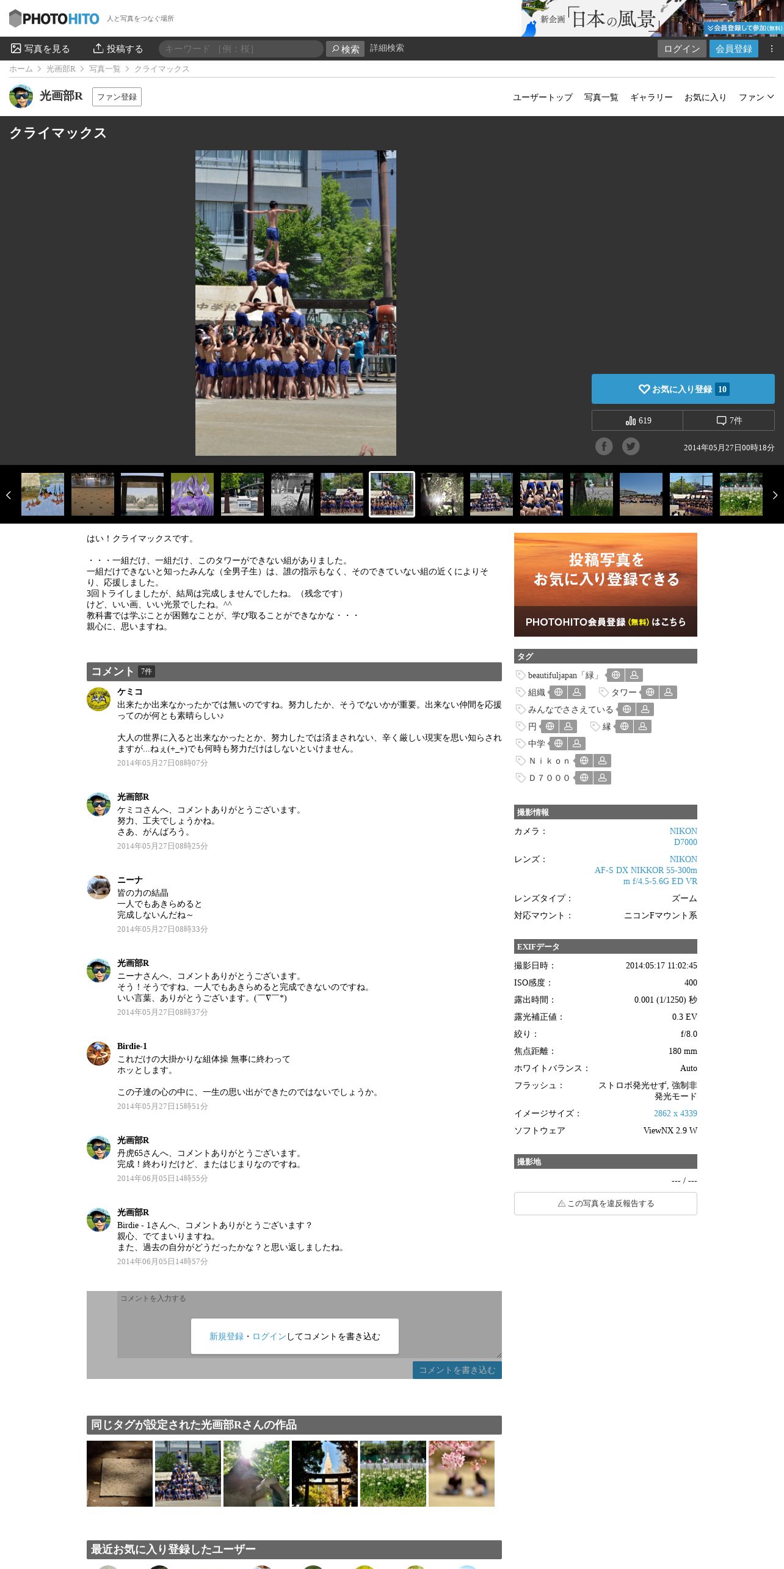
Task: Open the NIKON D7000 camera link
Action: (683, 836)
